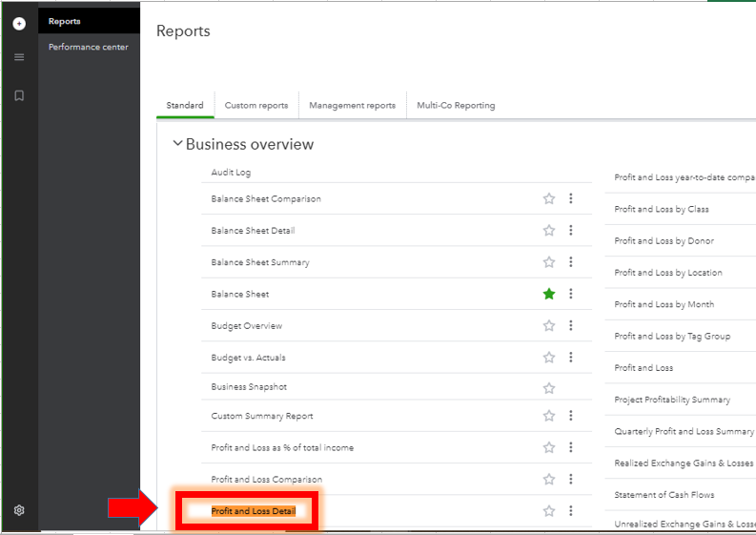
Task: Star the Business Snapshot report
Action: 549,388
